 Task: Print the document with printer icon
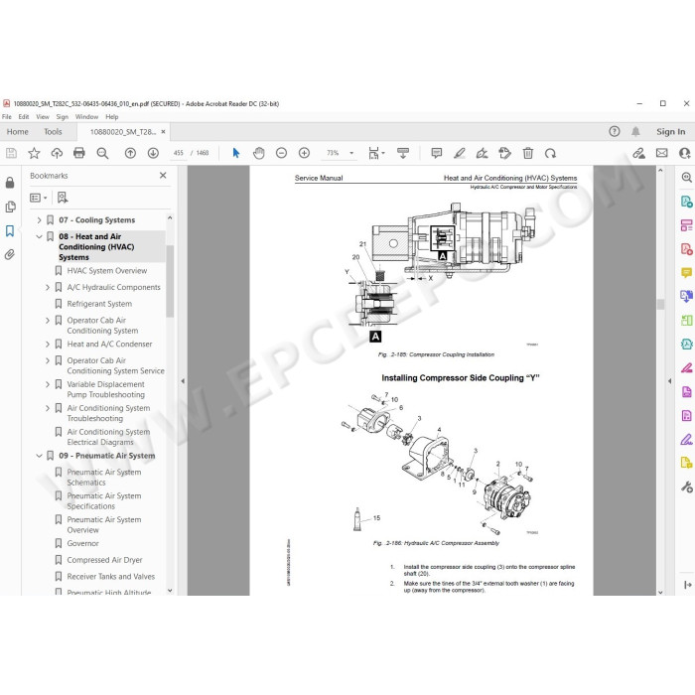point(78,153)
